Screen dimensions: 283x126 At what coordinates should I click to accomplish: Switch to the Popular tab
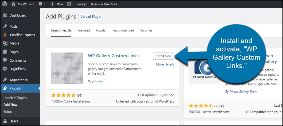101,30
